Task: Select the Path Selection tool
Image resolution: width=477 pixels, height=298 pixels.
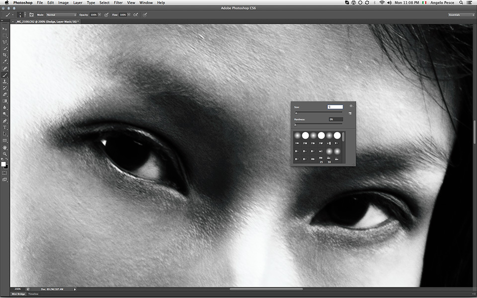Action: tap(4, 134)
